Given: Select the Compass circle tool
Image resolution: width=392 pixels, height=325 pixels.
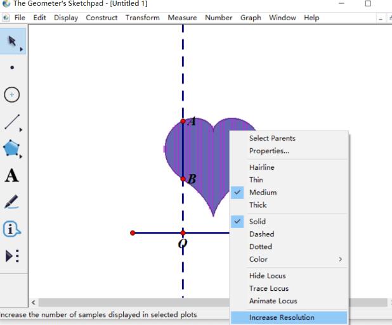Looking at the screenshot, I should click(12, 94).
